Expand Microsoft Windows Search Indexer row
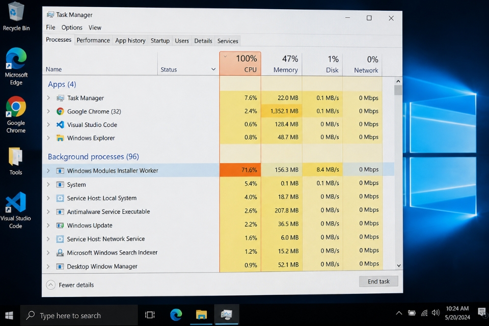 tap(48, 253)
